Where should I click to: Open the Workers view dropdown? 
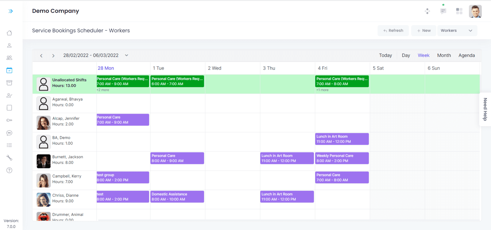(x=457, y=31)
